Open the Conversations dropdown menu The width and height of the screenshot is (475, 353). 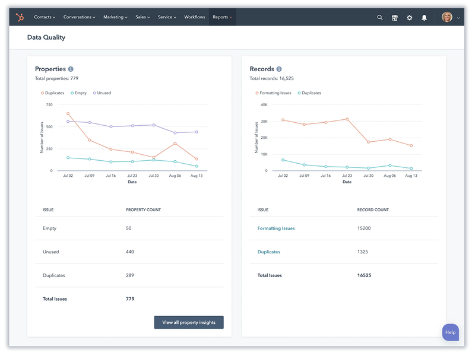pyautogui.click(x=79, y=17)
